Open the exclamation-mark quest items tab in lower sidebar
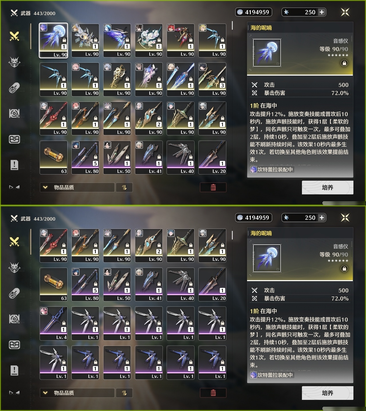 click(x=14, y=370)
